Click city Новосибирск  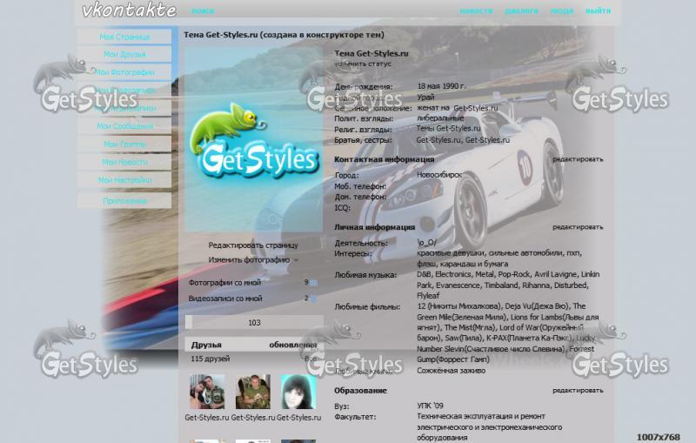pos(439,175)
